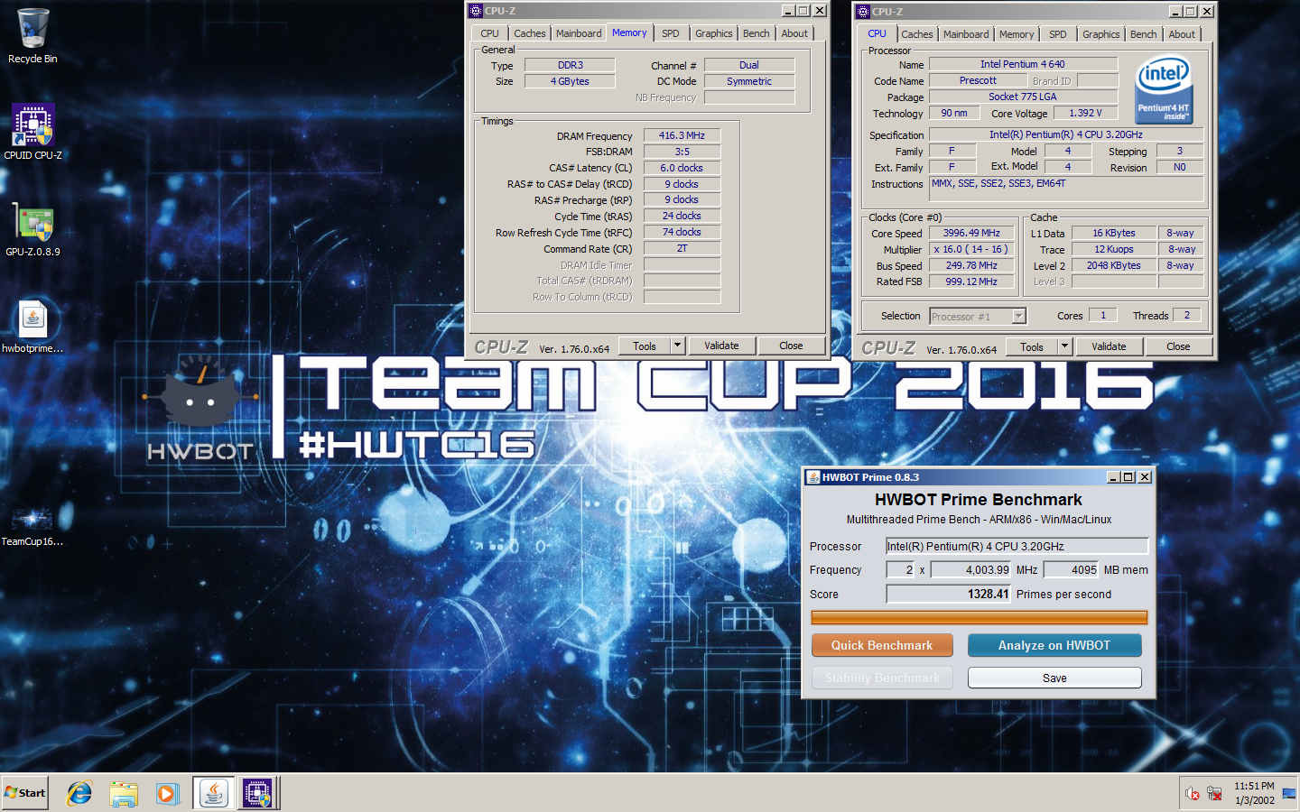
Task: Click the Processor name field in HWBOT Prime
Action: point(1017,546)
